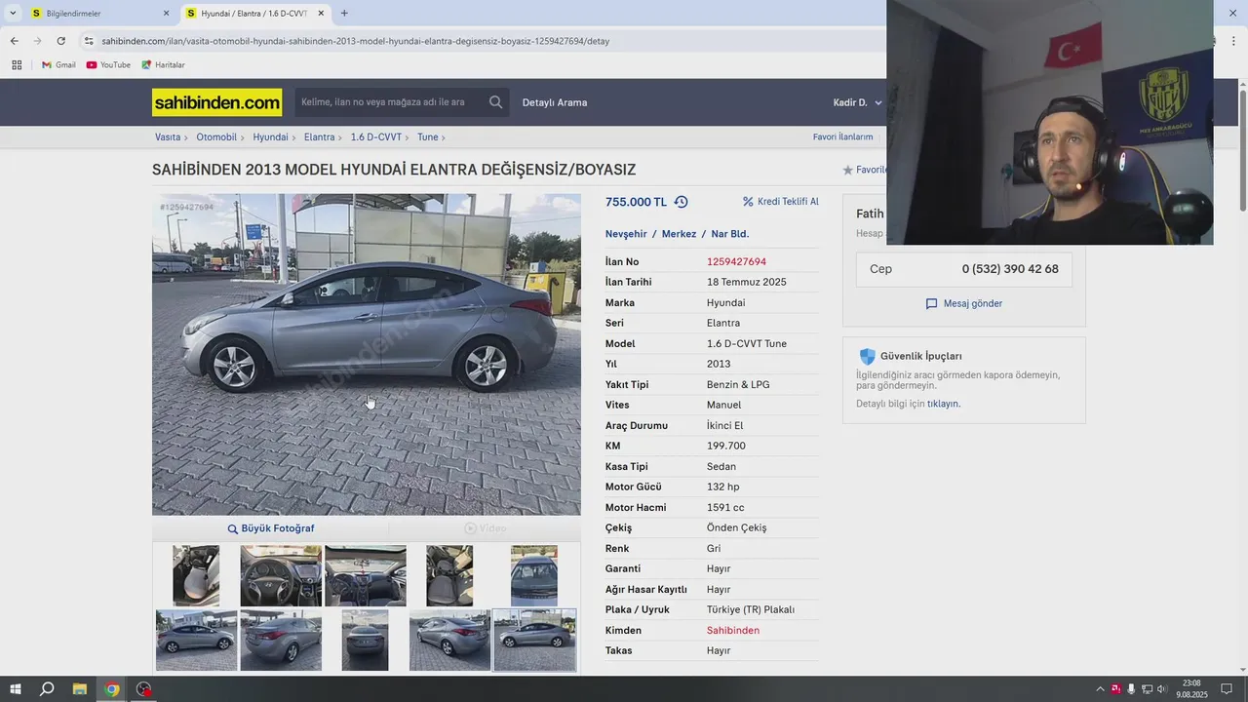
Task: Click the Merkez location link
Action: tap(679, 234)
